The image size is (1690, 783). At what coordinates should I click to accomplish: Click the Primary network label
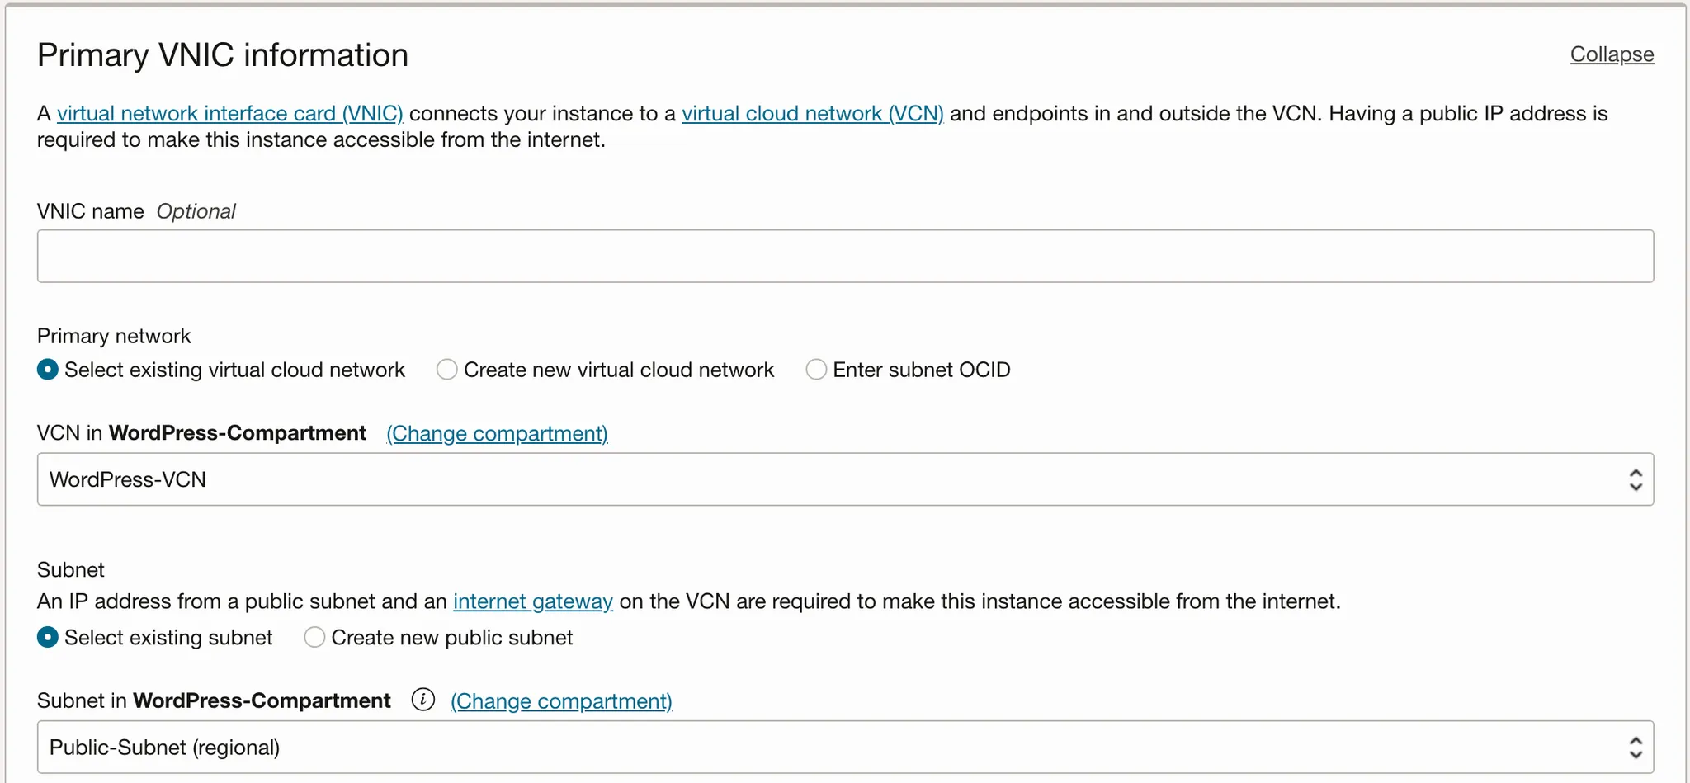[x=114, y=336]
